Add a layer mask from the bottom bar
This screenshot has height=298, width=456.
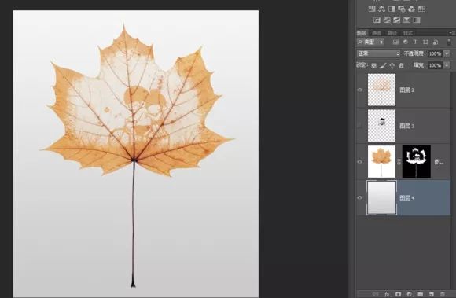pyautogui.click(x=398, y=294)
